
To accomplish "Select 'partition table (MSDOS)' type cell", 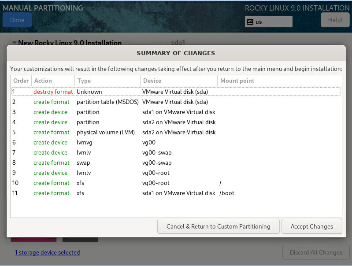I will point(107,102).
